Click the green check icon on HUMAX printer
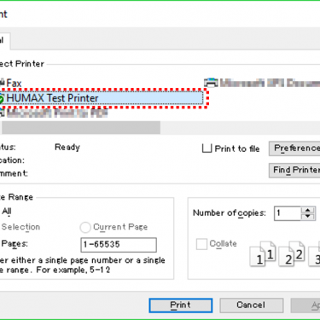 (x=2, y=99)
